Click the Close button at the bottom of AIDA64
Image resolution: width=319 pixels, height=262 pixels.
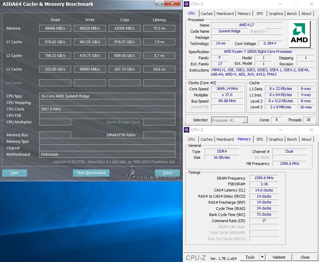pyautogui.click(x=168, y=173)
